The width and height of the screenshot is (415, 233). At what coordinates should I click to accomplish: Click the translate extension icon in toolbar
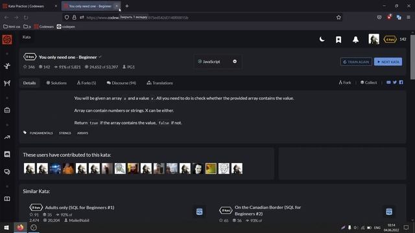pyautogui.click(x=399, y=17)
